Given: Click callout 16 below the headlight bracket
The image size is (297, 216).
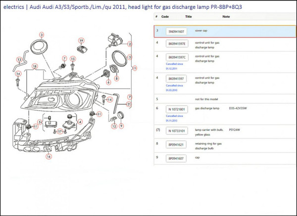Looking at the screenshot, I should pos(48,156).
